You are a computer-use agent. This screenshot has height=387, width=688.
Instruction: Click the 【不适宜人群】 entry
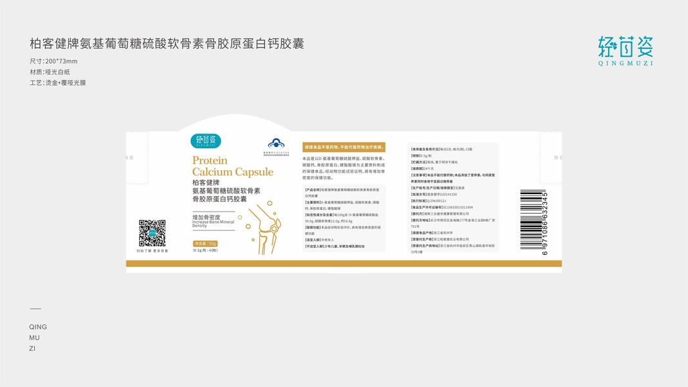[335, 246]
